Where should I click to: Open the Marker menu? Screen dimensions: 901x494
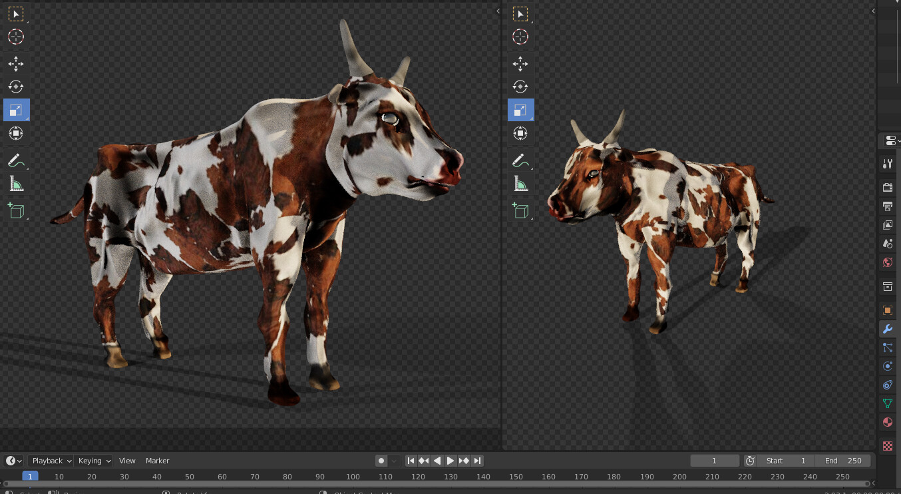pyautogui.click(x=157, y=460)
